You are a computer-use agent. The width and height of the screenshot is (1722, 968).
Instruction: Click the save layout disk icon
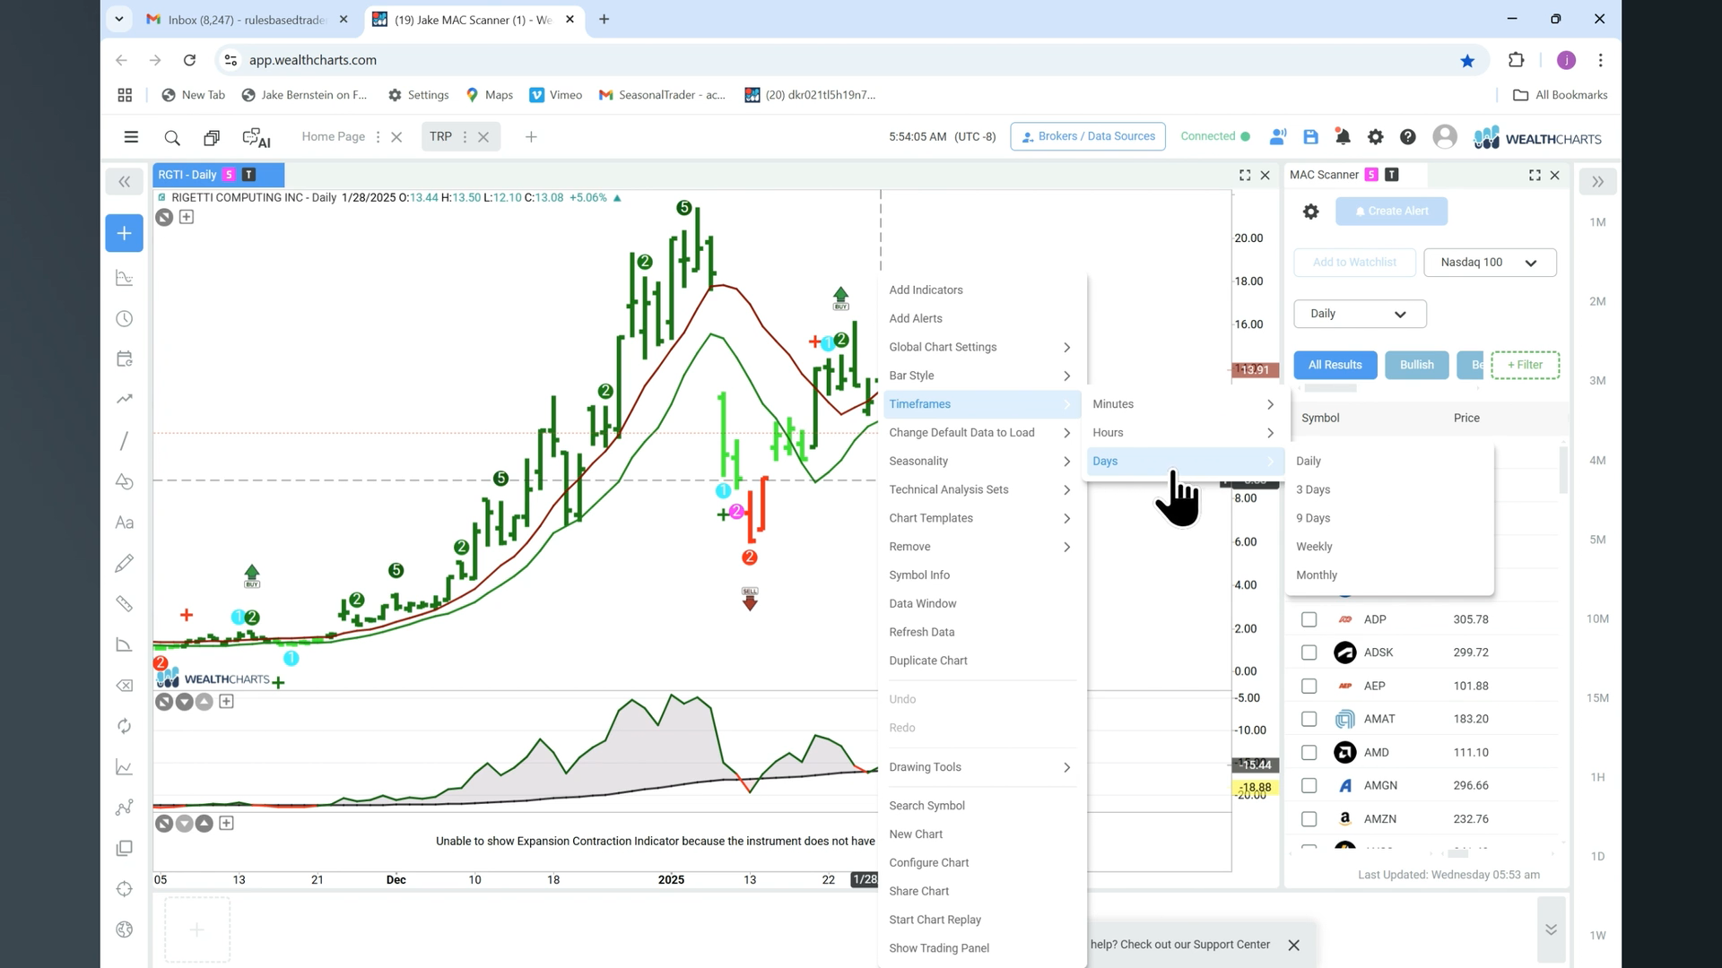[x=1310, y=137]
